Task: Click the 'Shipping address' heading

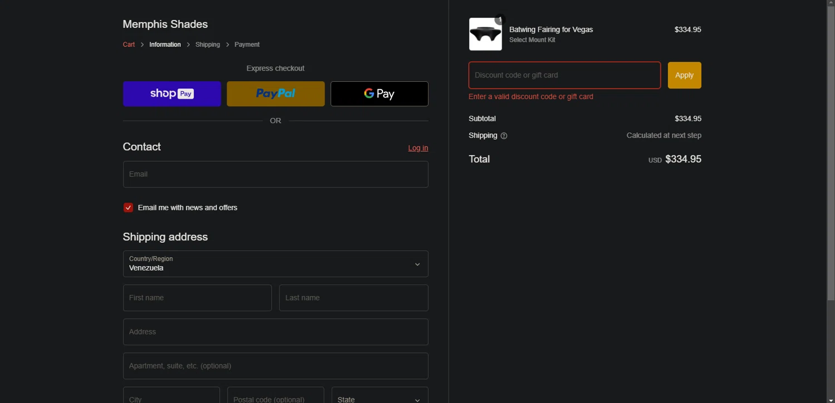Action: [x=165, y=237]
